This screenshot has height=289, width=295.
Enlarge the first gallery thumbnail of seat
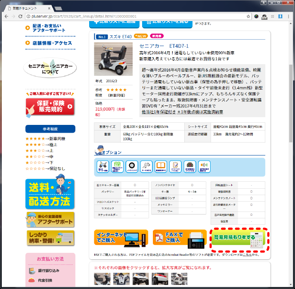102,279
